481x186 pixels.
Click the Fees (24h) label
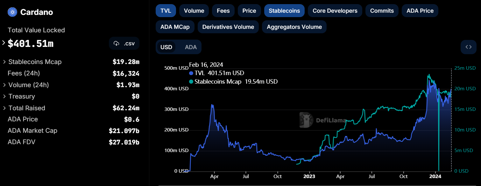point(24,73)
